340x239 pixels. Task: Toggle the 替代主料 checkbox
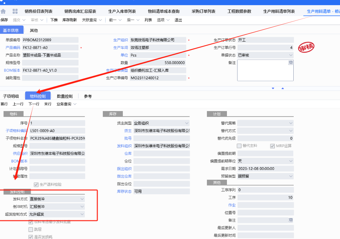(x=239, y=146)
